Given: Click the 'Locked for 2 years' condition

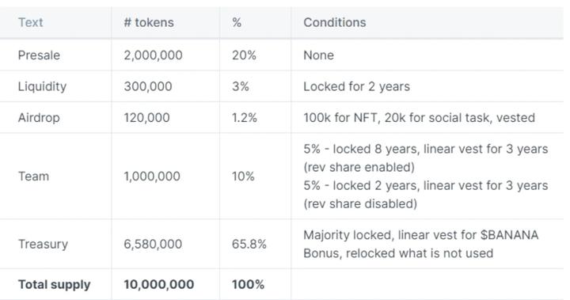Looking at the screenshot, I should point(356,86).
